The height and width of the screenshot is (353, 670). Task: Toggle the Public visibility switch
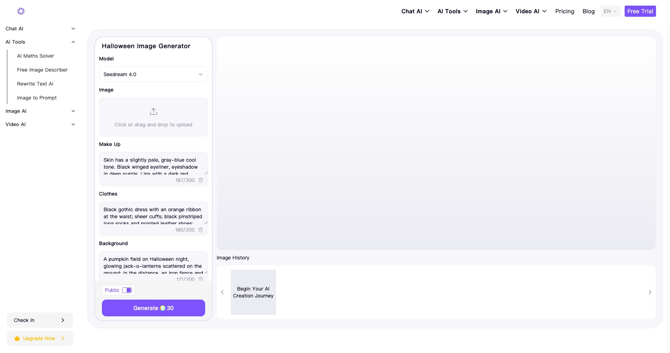coord(127,290)
